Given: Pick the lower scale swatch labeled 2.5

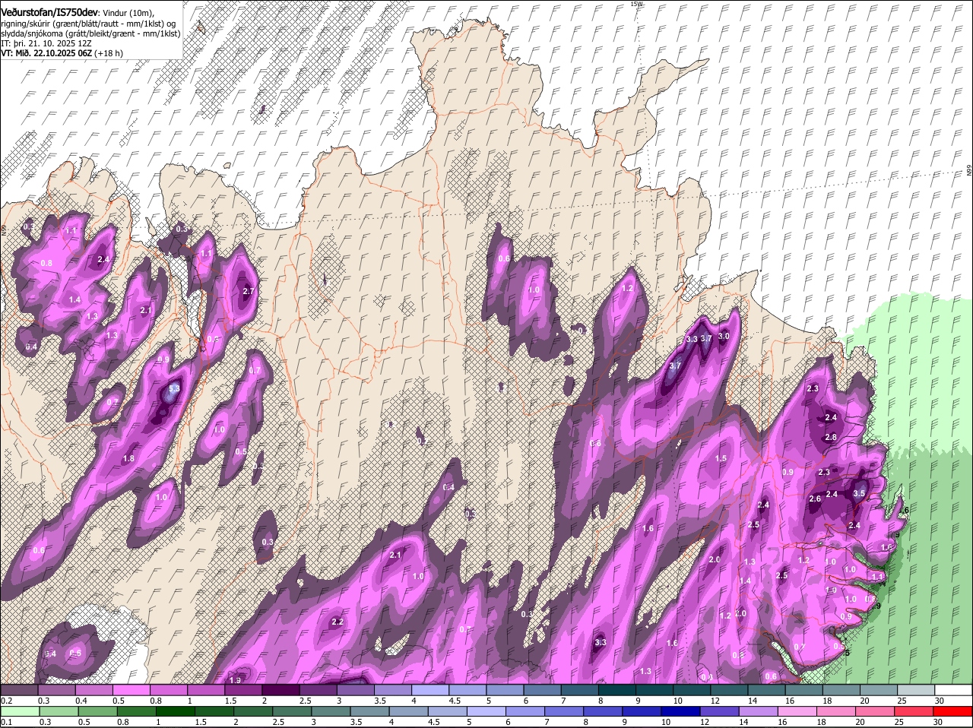Looking at the screenshot, I should (292, 711).
